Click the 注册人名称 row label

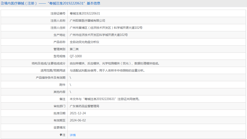click(x=58, y=21)
